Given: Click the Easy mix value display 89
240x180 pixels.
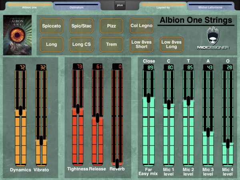Looking at the screenshot, I should (x=148, y=68).
